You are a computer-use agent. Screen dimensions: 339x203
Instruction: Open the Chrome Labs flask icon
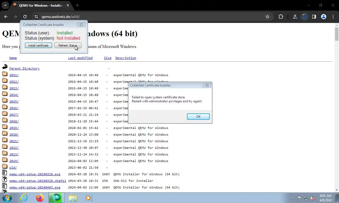tap(295, 17)
